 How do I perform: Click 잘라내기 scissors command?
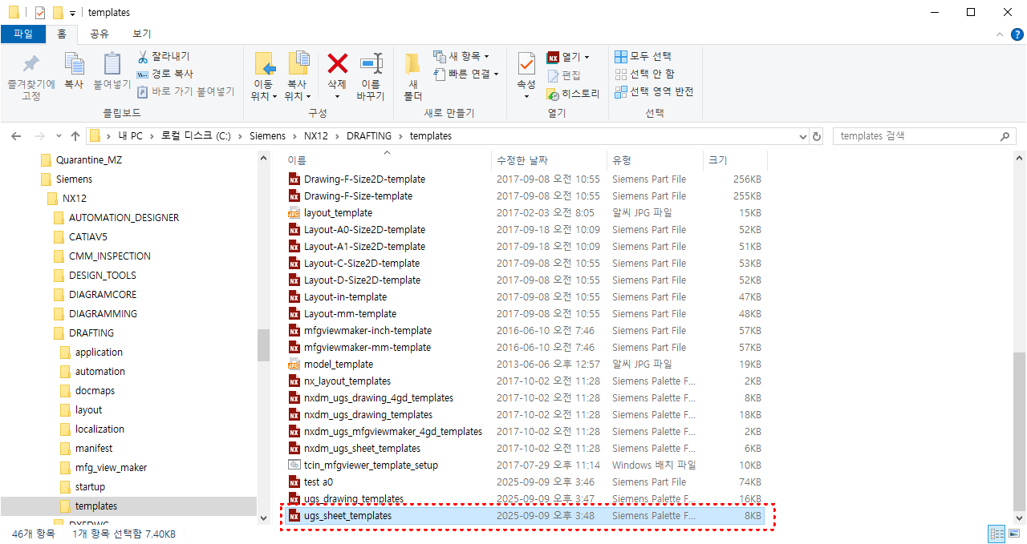[164, 56]
